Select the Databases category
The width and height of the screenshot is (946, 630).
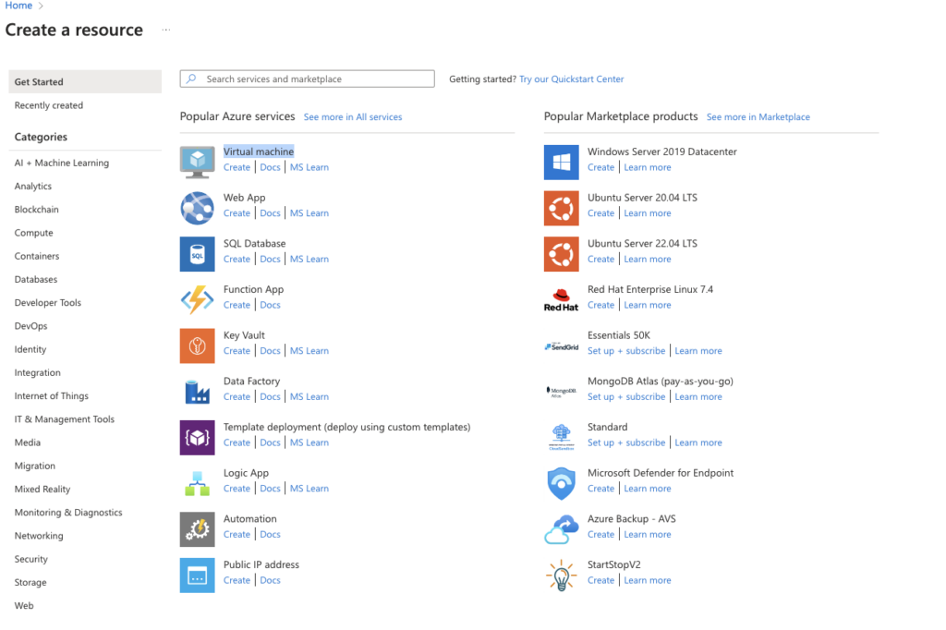click(36, 279)
